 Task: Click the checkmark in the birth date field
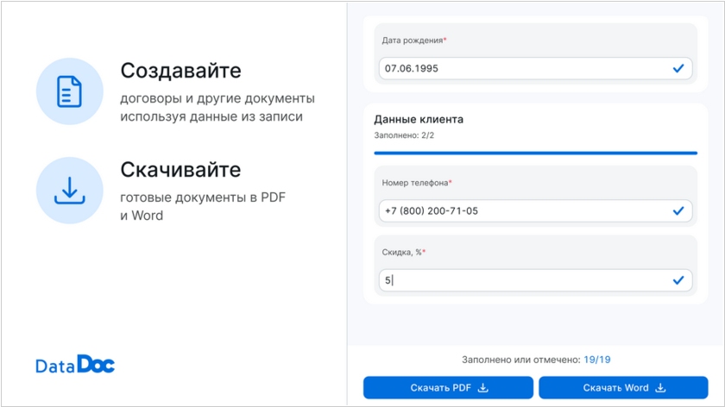pyautogui.click(x=678, y=68)
